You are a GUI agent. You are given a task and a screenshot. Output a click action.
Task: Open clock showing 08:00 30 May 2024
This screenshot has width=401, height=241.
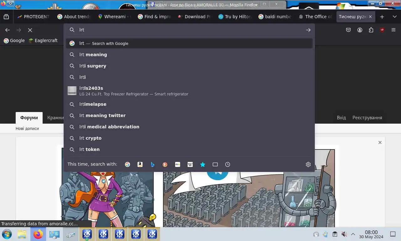371,234
